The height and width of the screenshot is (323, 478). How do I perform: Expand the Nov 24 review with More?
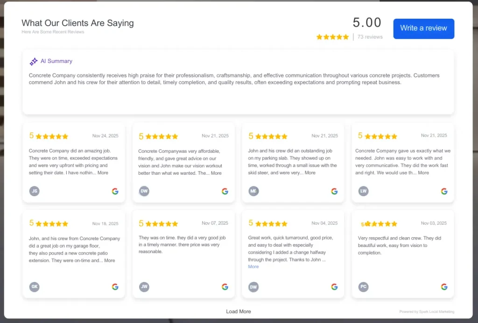103,173
